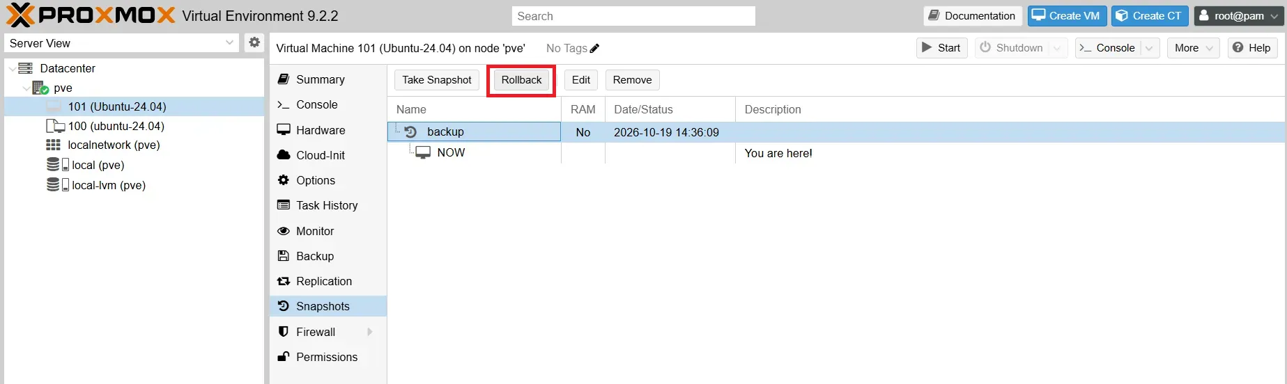Click the VM 101 monitor icon
1287x384 pixels.
coord(54,106)
